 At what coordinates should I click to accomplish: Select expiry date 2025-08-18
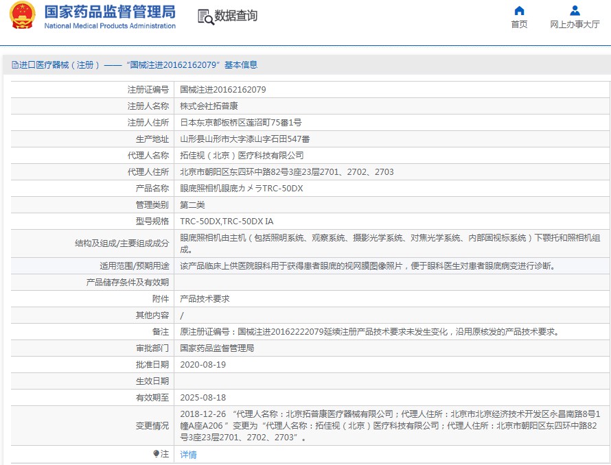(x=203, y=398)
